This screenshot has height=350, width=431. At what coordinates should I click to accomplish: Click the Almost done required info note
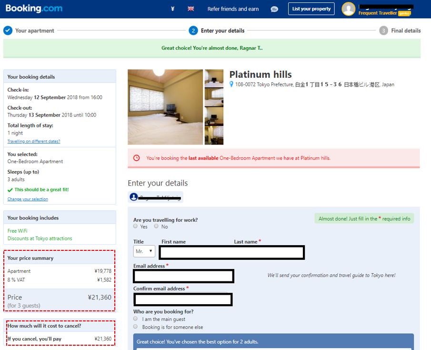point(364,218)
